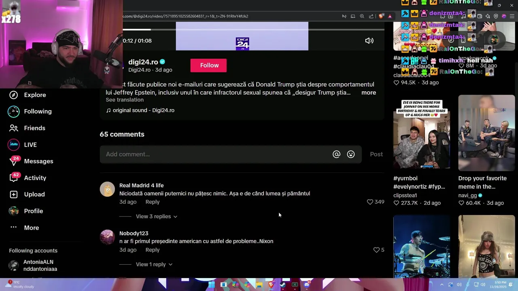518x291 pixels.
Task: Open Steam from the taskbar
Action: point(282,285)
